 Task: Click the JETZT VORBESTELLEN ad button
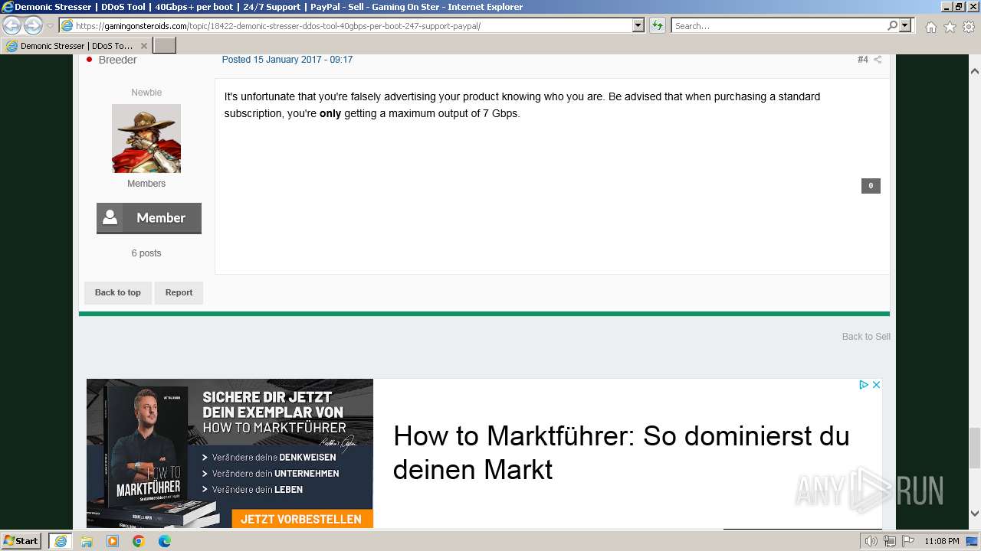[301, 519]
